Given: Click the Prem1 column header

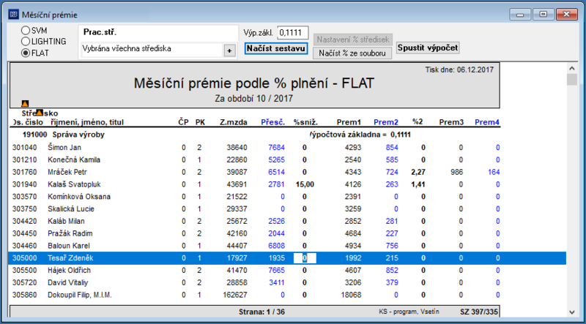Looking at the screenshot, I should 349,122.
